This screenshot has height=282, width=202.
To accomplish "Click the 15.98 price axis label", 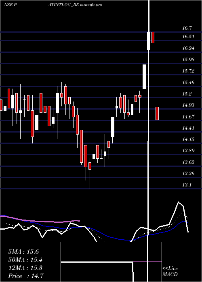I will (x=188, y=60).
